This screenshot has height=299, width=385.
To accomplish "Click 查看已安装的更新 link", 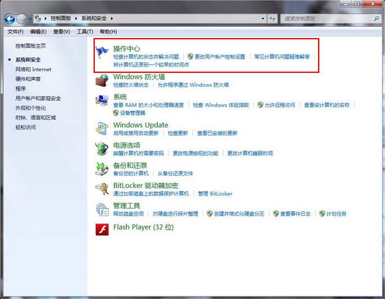I will 217,133.
